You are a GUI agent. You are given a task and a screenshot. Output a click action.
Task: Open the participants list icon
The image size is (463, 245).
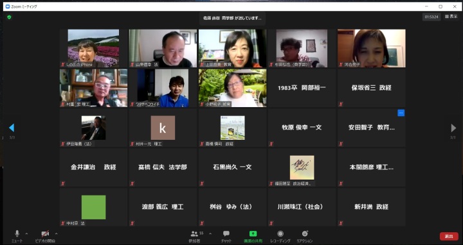(x=194, y=234)
